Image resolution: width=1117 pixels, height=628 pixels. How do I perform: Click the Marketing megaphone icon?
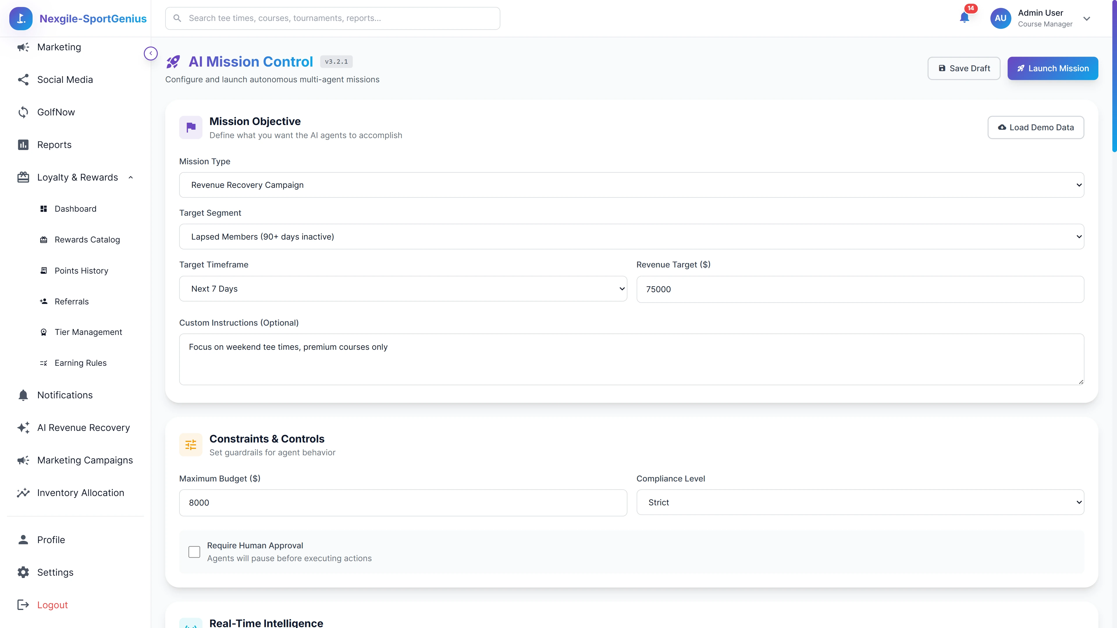click(23, 47)
